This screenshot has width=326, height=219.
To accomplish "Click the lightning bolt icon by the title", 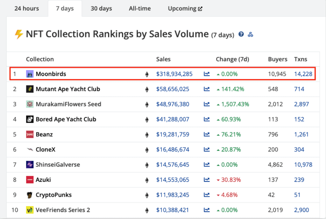I will coord(19,34).
